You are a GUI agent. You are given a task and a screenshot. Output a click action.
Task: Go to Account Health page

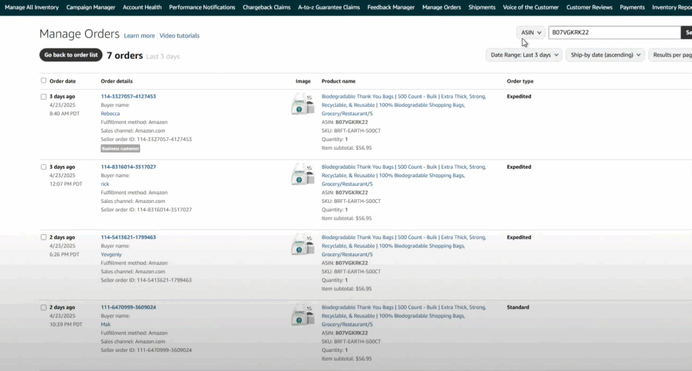[142, 7]
